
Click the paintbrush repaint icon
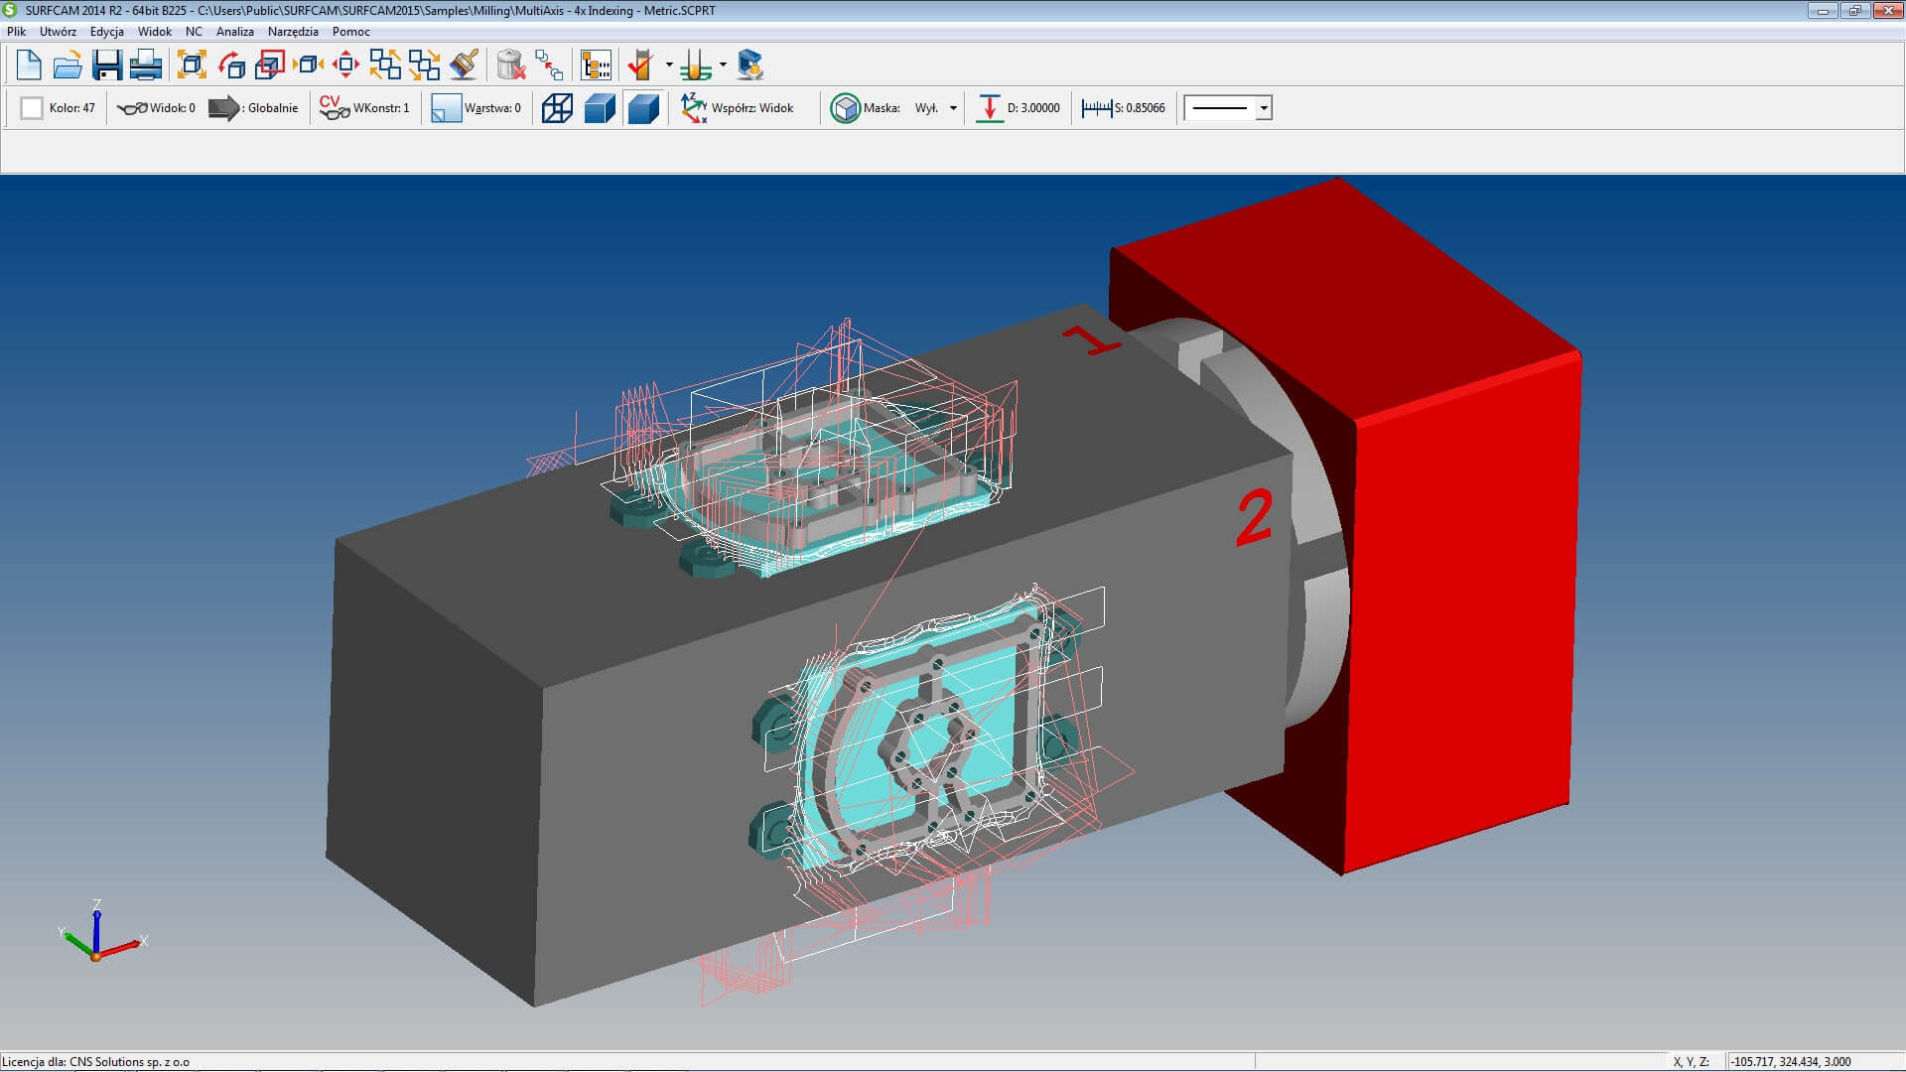(464, 66)
